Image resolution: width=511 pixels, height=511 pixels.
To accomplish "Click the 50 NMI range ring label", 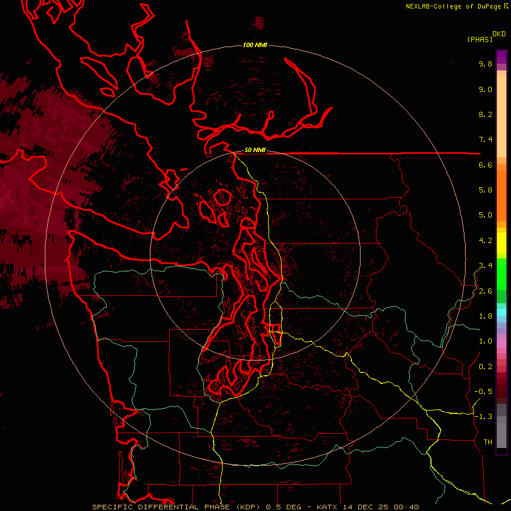I will [255, 150].
